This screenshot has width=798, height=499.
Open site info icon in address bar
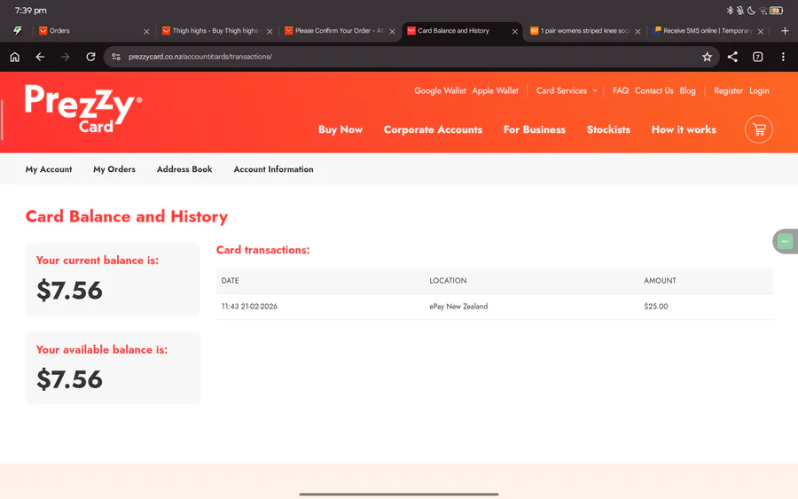116,57
